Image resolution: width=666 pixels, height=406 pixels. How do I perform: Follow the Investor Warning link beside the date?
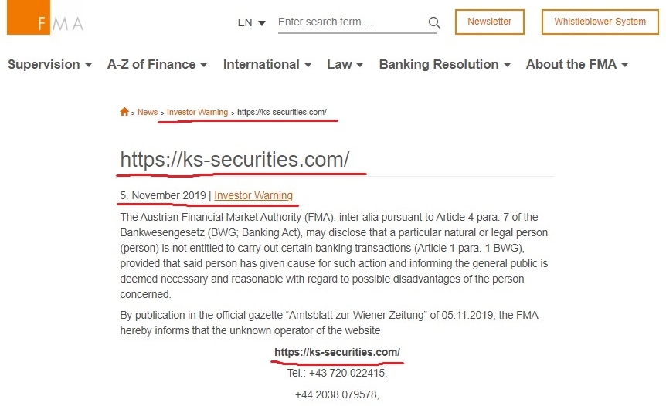[x=253, y=195]
